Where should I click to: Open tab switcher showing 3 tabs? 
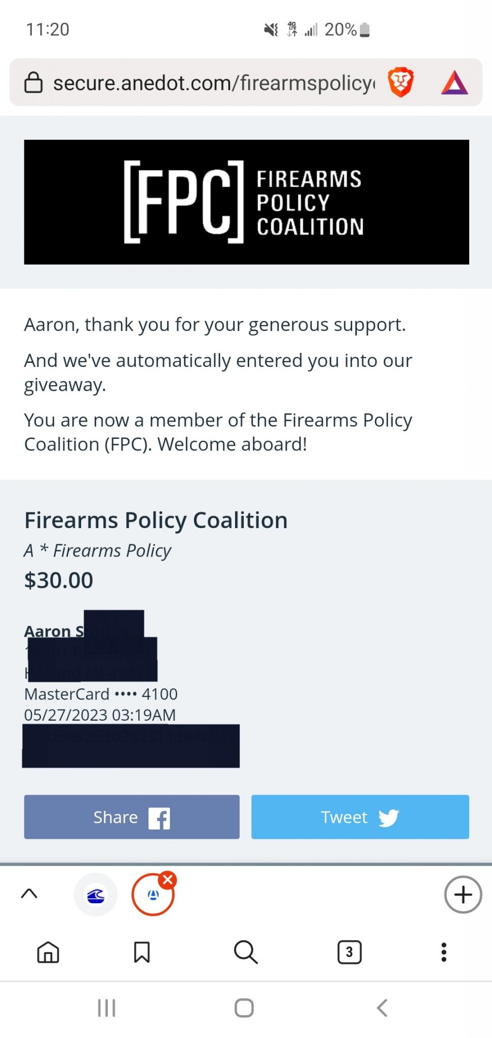tap(350, 952)
